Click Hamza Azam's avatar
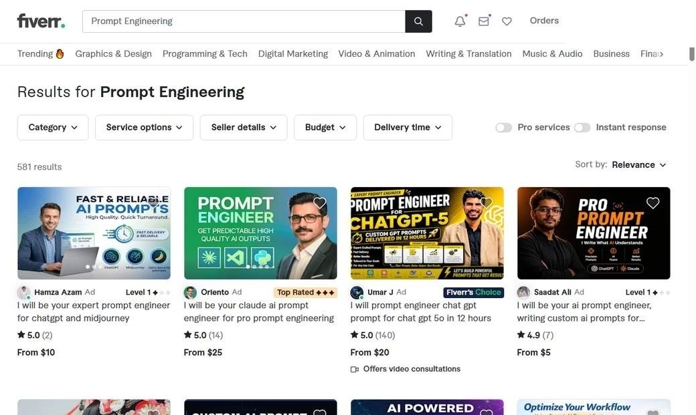 point(23,292)
